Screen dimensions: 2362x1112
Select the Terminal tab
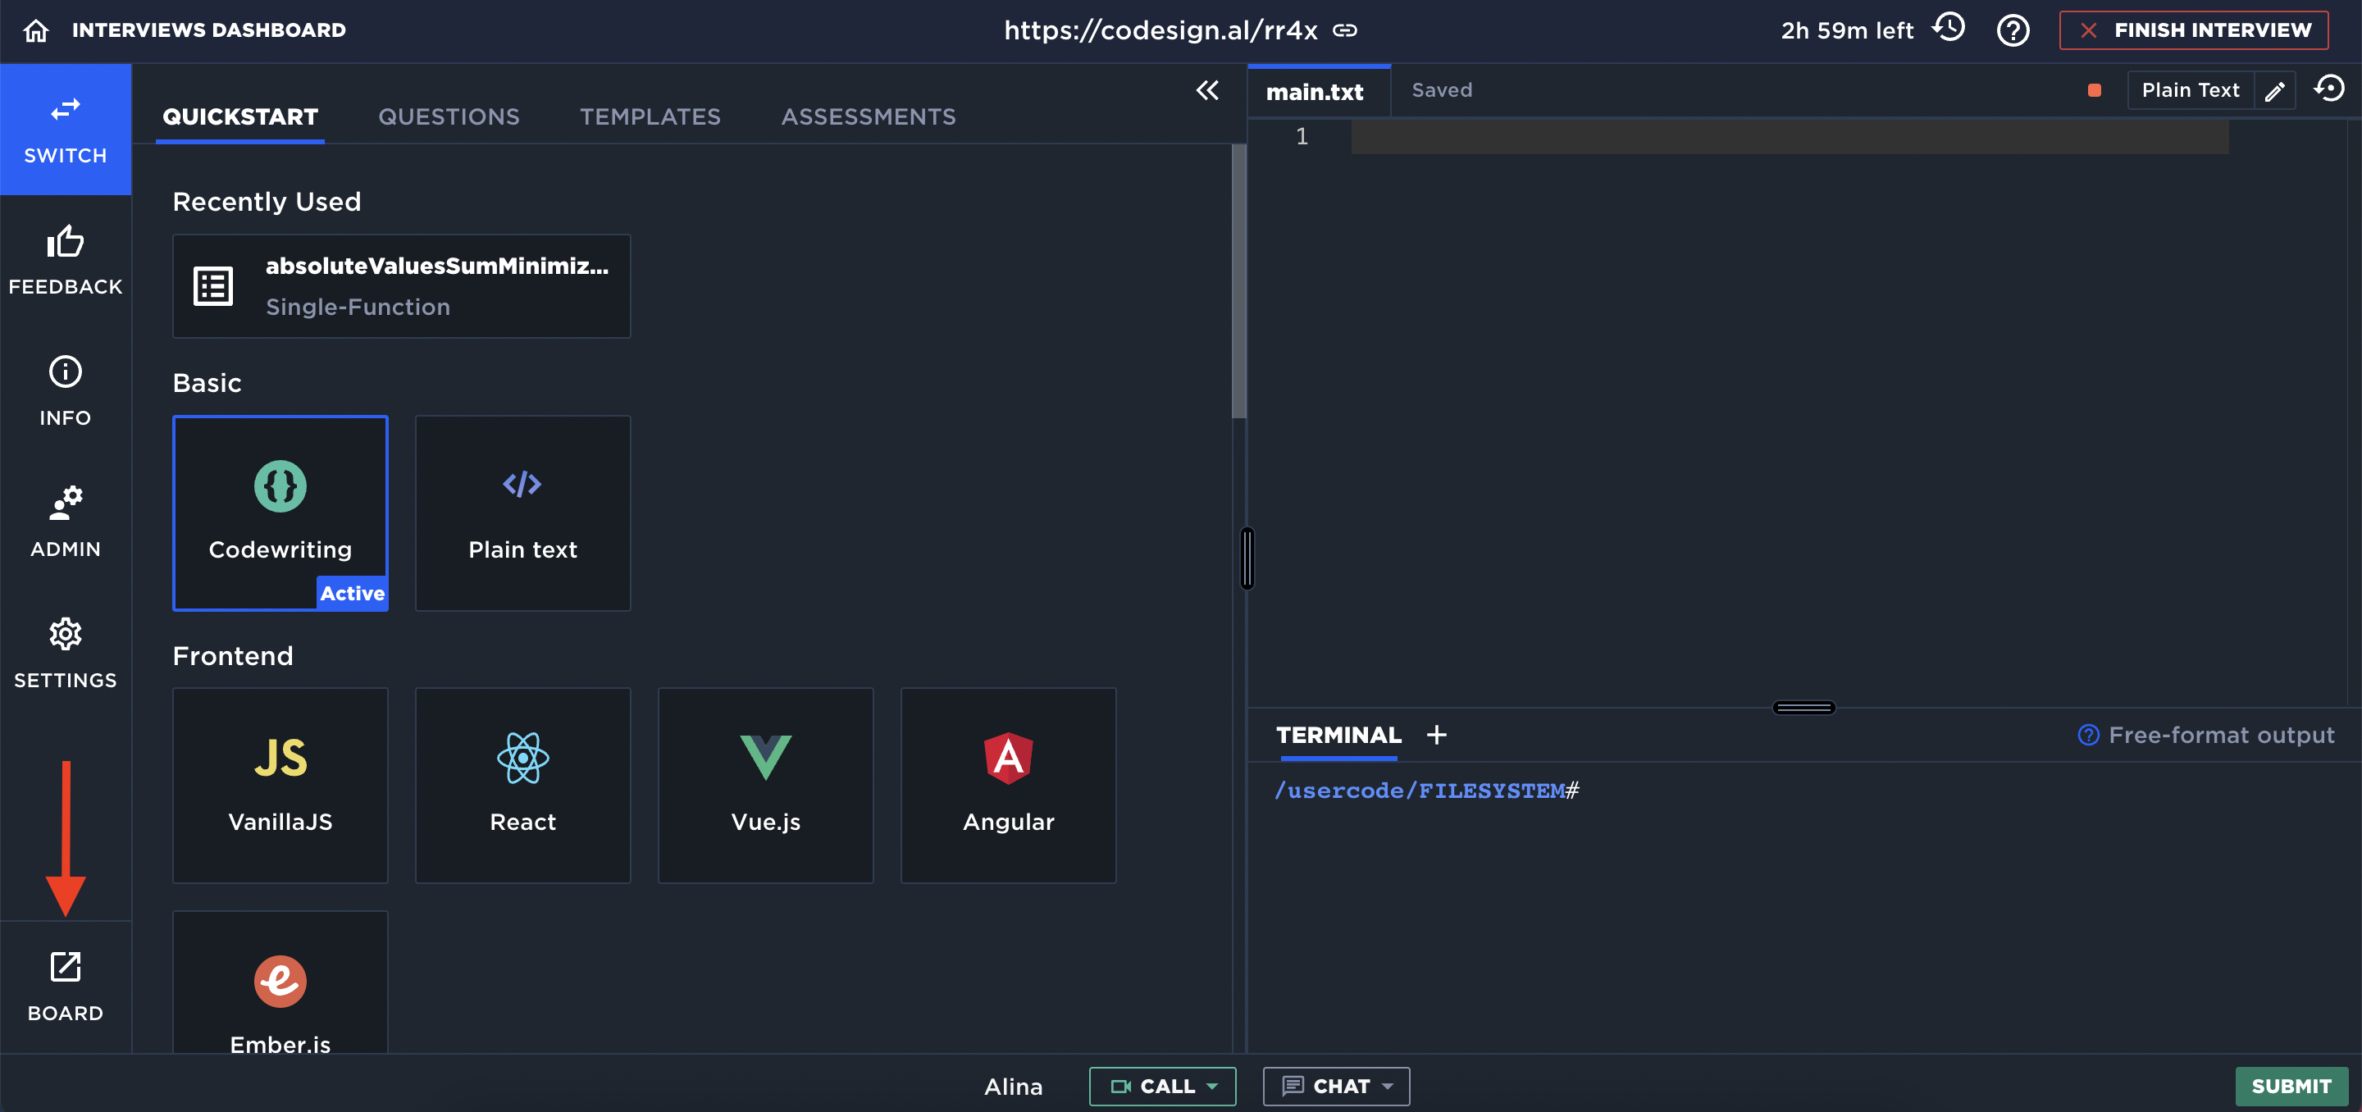1338,734
